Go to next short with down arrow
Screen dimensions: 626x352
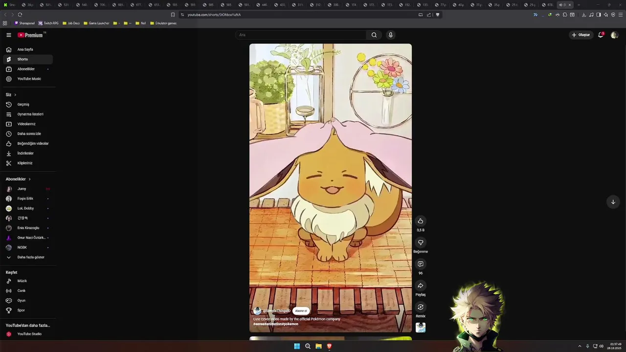tap(613, 202)
